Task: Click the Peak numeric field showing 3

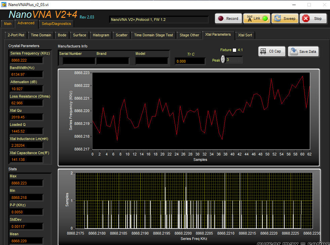Action: pyautogui.click(x=234, y=60)
